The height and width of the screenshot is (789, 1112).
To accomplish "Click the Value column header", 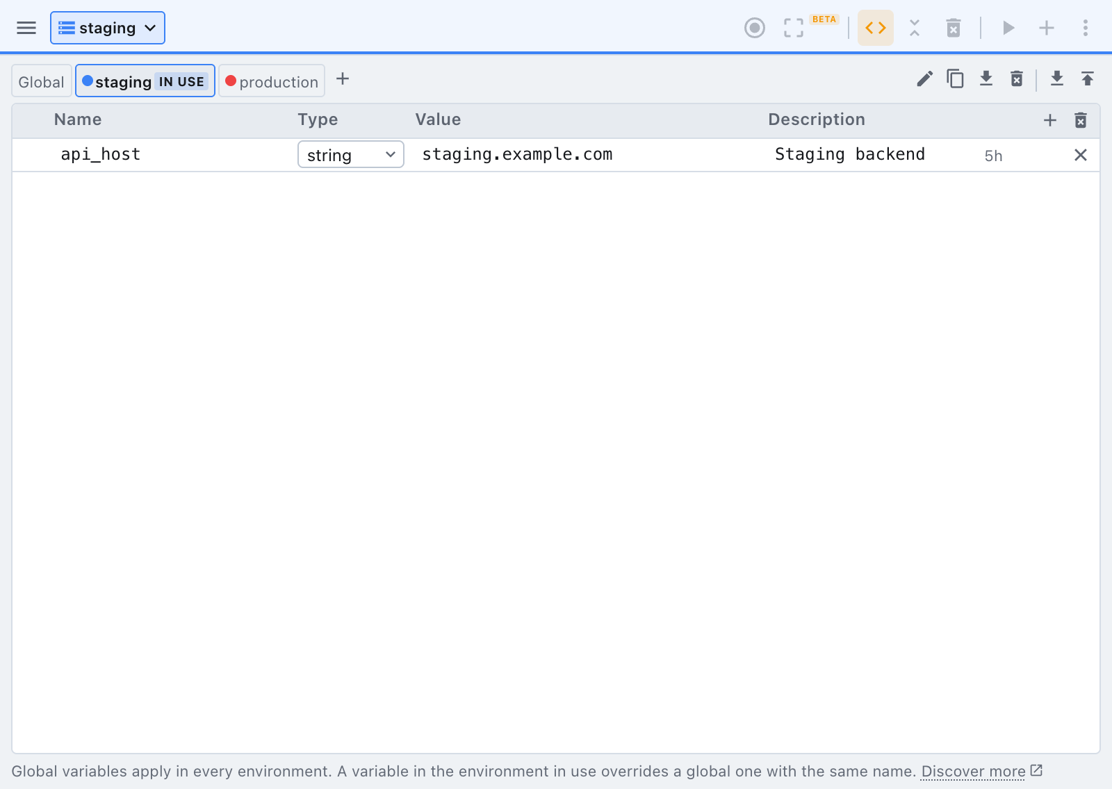I will (438, 119).
